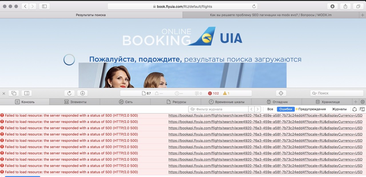Select the Ошибки log filter
The image size is (366, 177).
(286, 109)
